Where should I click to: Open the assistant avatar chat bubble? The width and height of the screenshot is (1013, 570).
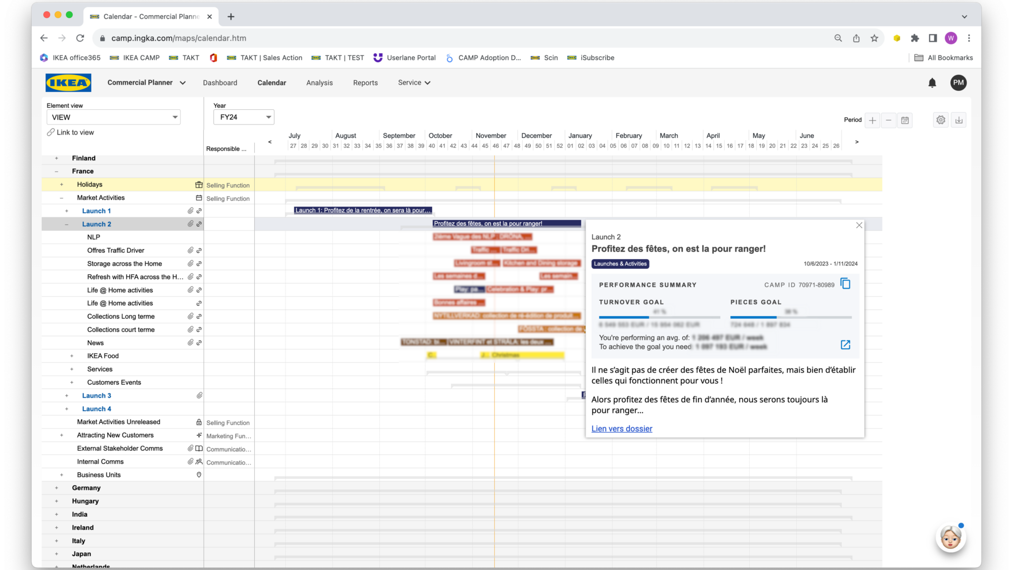click(x=951, y=538)
